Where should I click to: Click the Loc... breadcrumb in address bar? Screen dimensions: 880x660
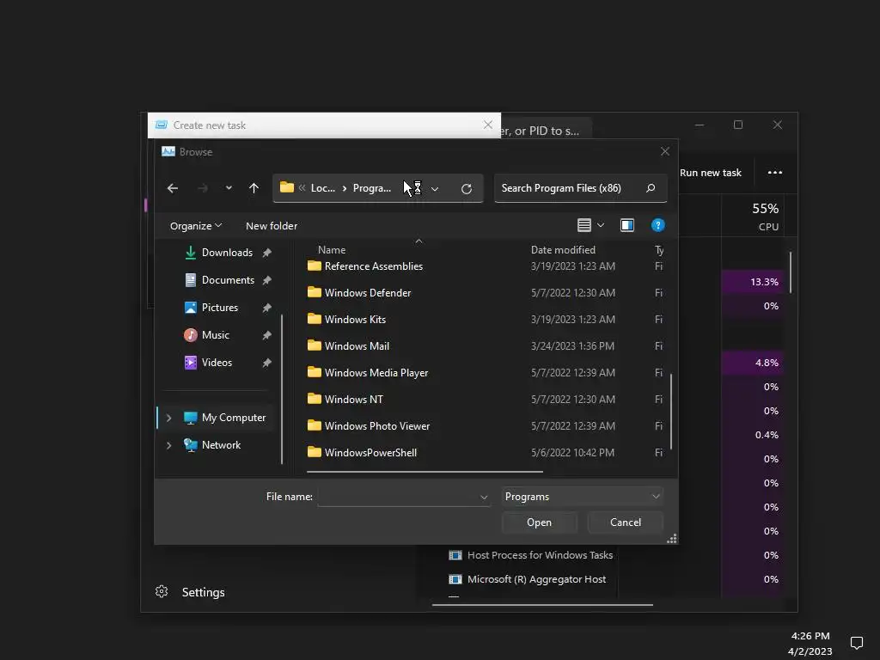click(323, 188)
